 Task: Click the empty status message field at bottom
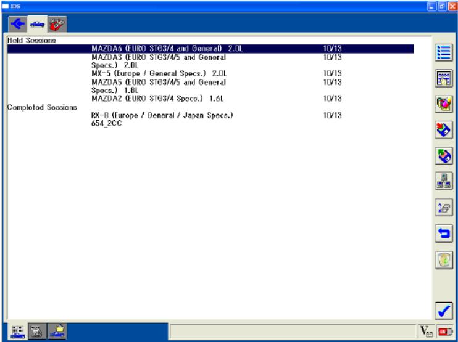[293, 332]
